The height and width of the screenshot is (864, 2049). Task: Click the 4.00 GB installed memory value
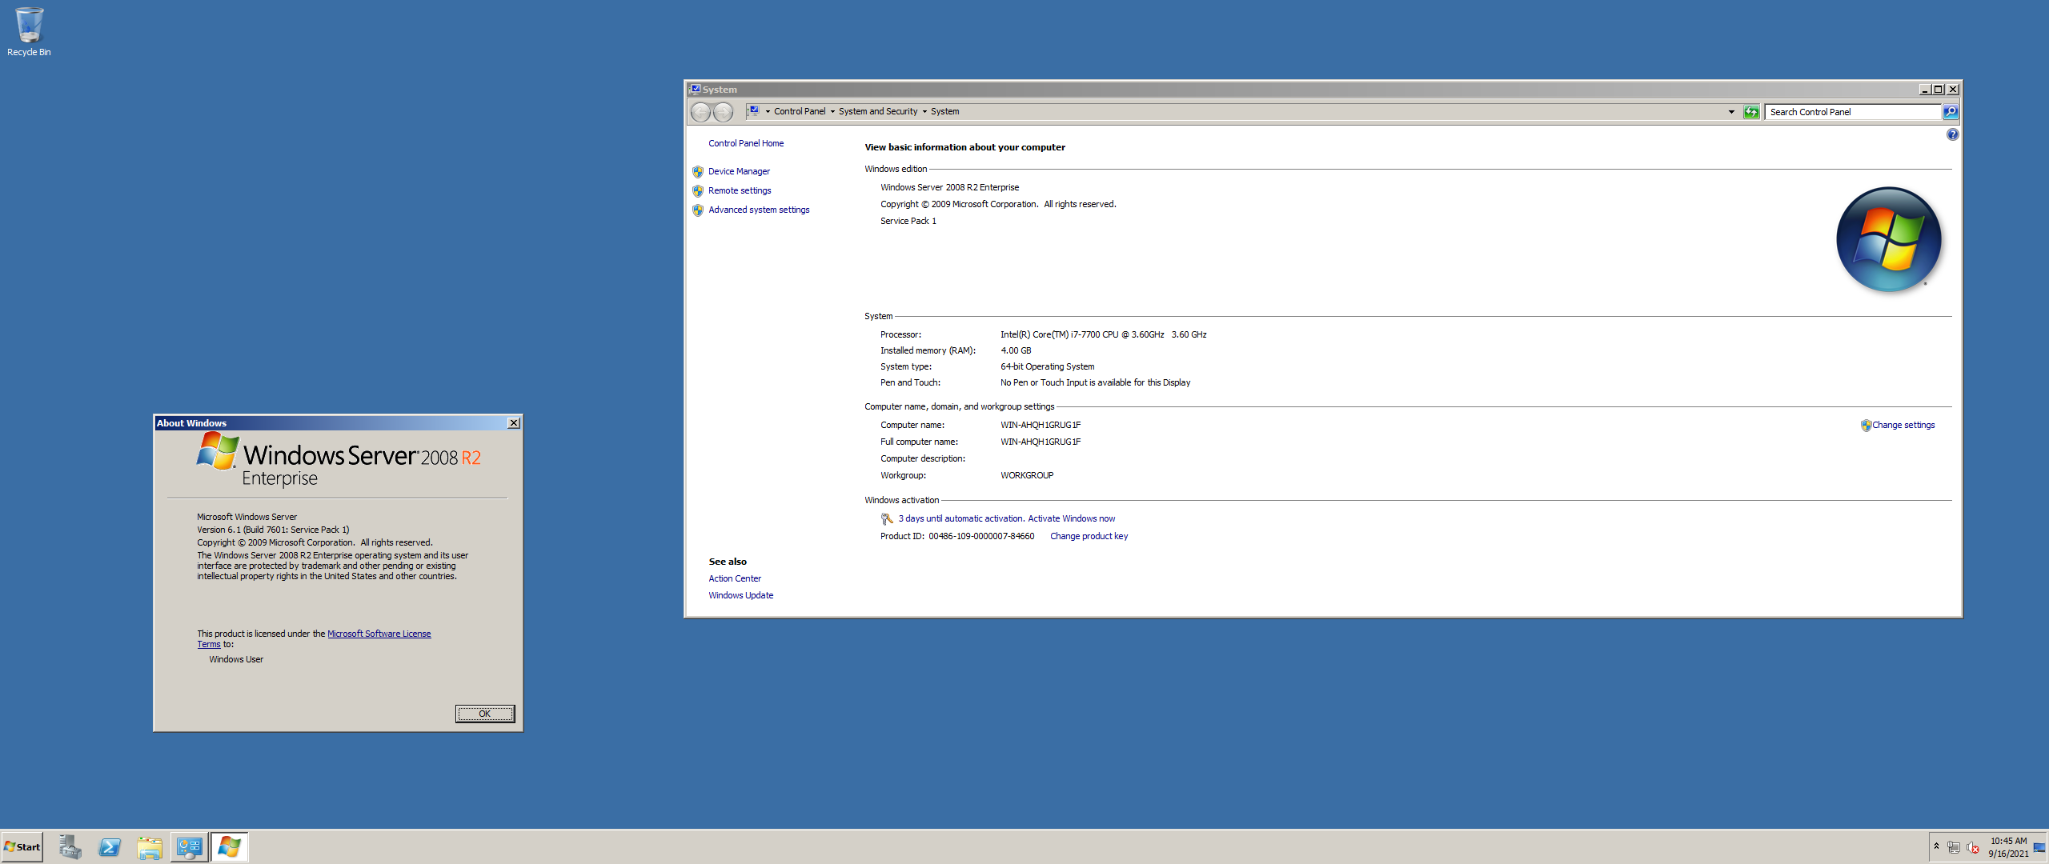1016,351
